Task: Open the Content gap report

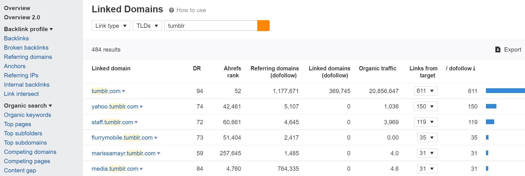Action: (20, 170)
